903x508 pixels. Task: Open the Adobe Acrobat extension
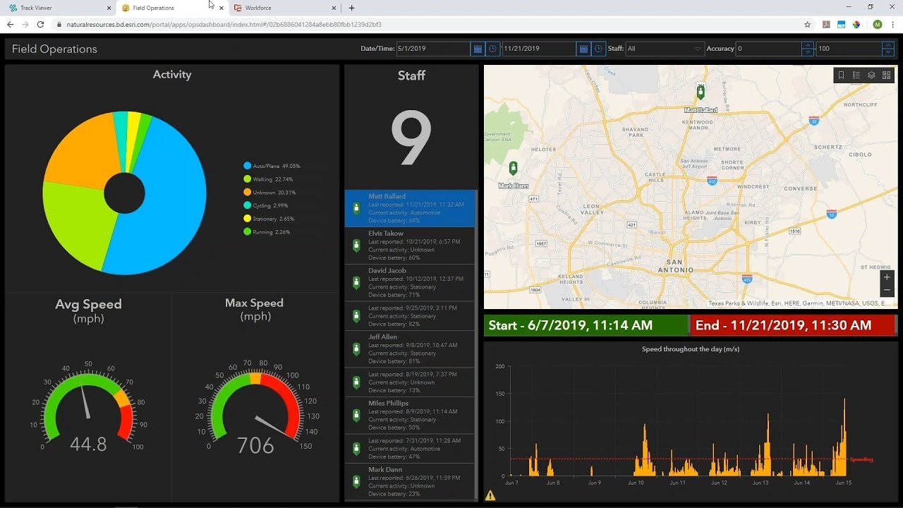pos(826,24)
